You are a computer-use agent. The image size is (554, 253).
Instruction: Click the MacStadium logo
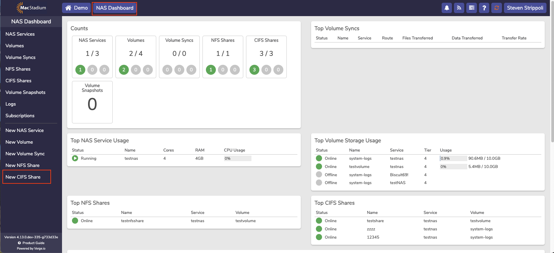[31, 8]
